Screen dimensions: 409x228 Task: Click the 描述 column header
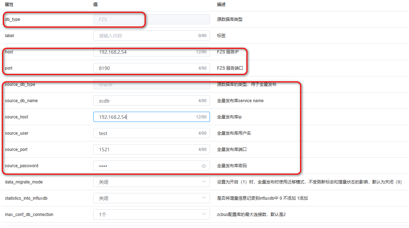[x=221, y=5]
